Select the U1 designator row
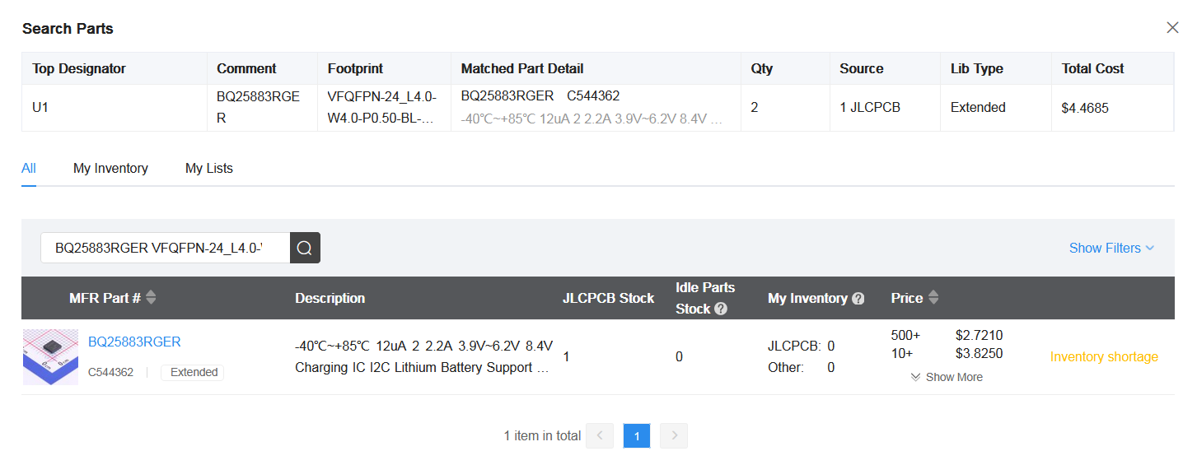 point(597,108)
